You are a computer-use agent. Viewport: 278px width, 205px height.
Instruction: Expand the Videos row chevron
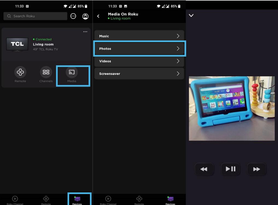(x=178, y=61)
